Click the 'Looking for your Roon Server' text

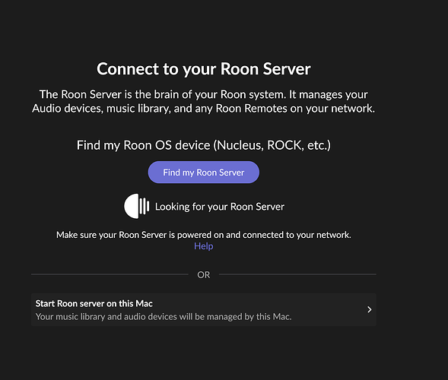(219, 207)
